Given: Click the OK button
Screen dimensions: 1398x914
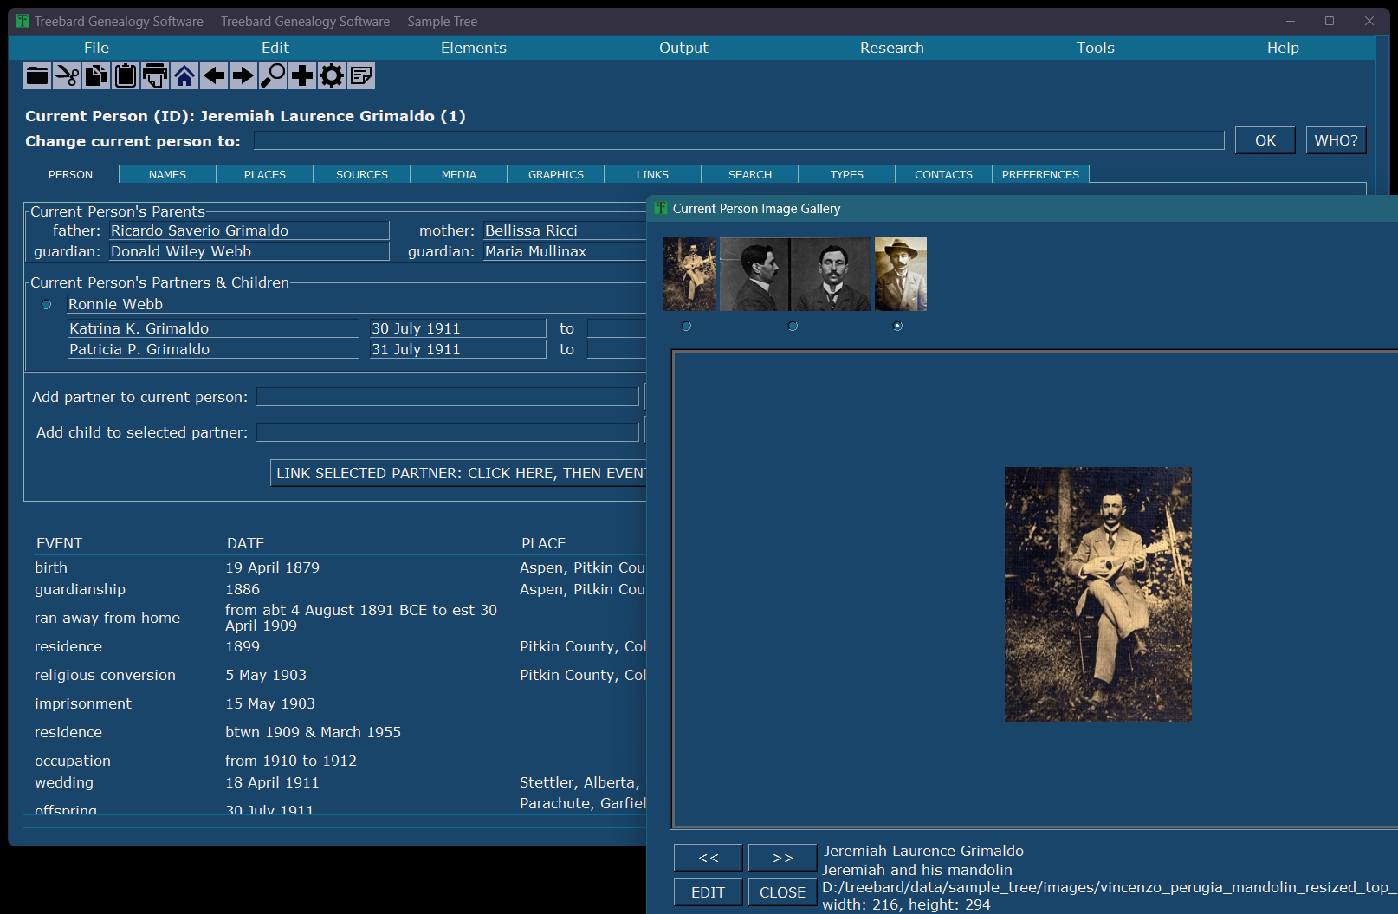Looking at the screenshot, I should point(1265,140).
